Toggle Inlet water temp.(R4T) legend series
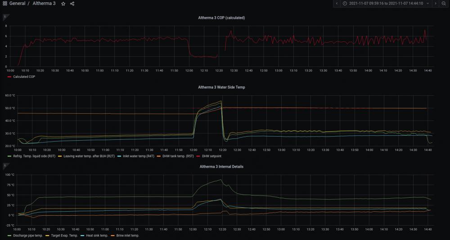 tap(138, 156)
